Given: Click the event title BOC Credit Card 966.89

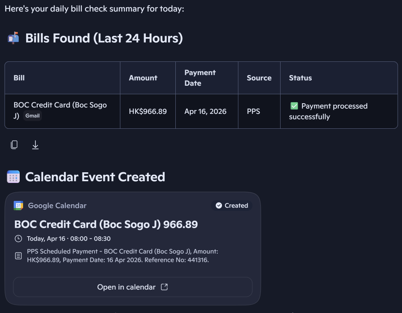Looking at the screenshot, I should tap(106, 224).
